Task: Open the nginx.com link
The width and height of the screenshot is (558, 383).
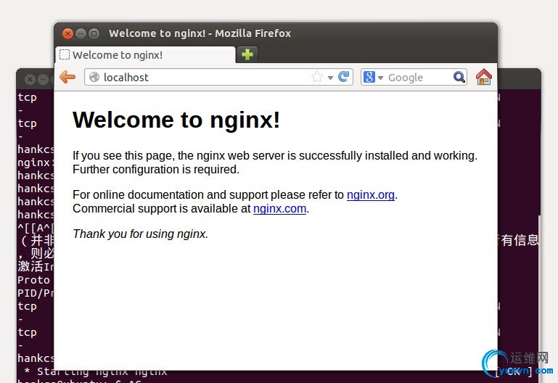Action: [279, 209]
